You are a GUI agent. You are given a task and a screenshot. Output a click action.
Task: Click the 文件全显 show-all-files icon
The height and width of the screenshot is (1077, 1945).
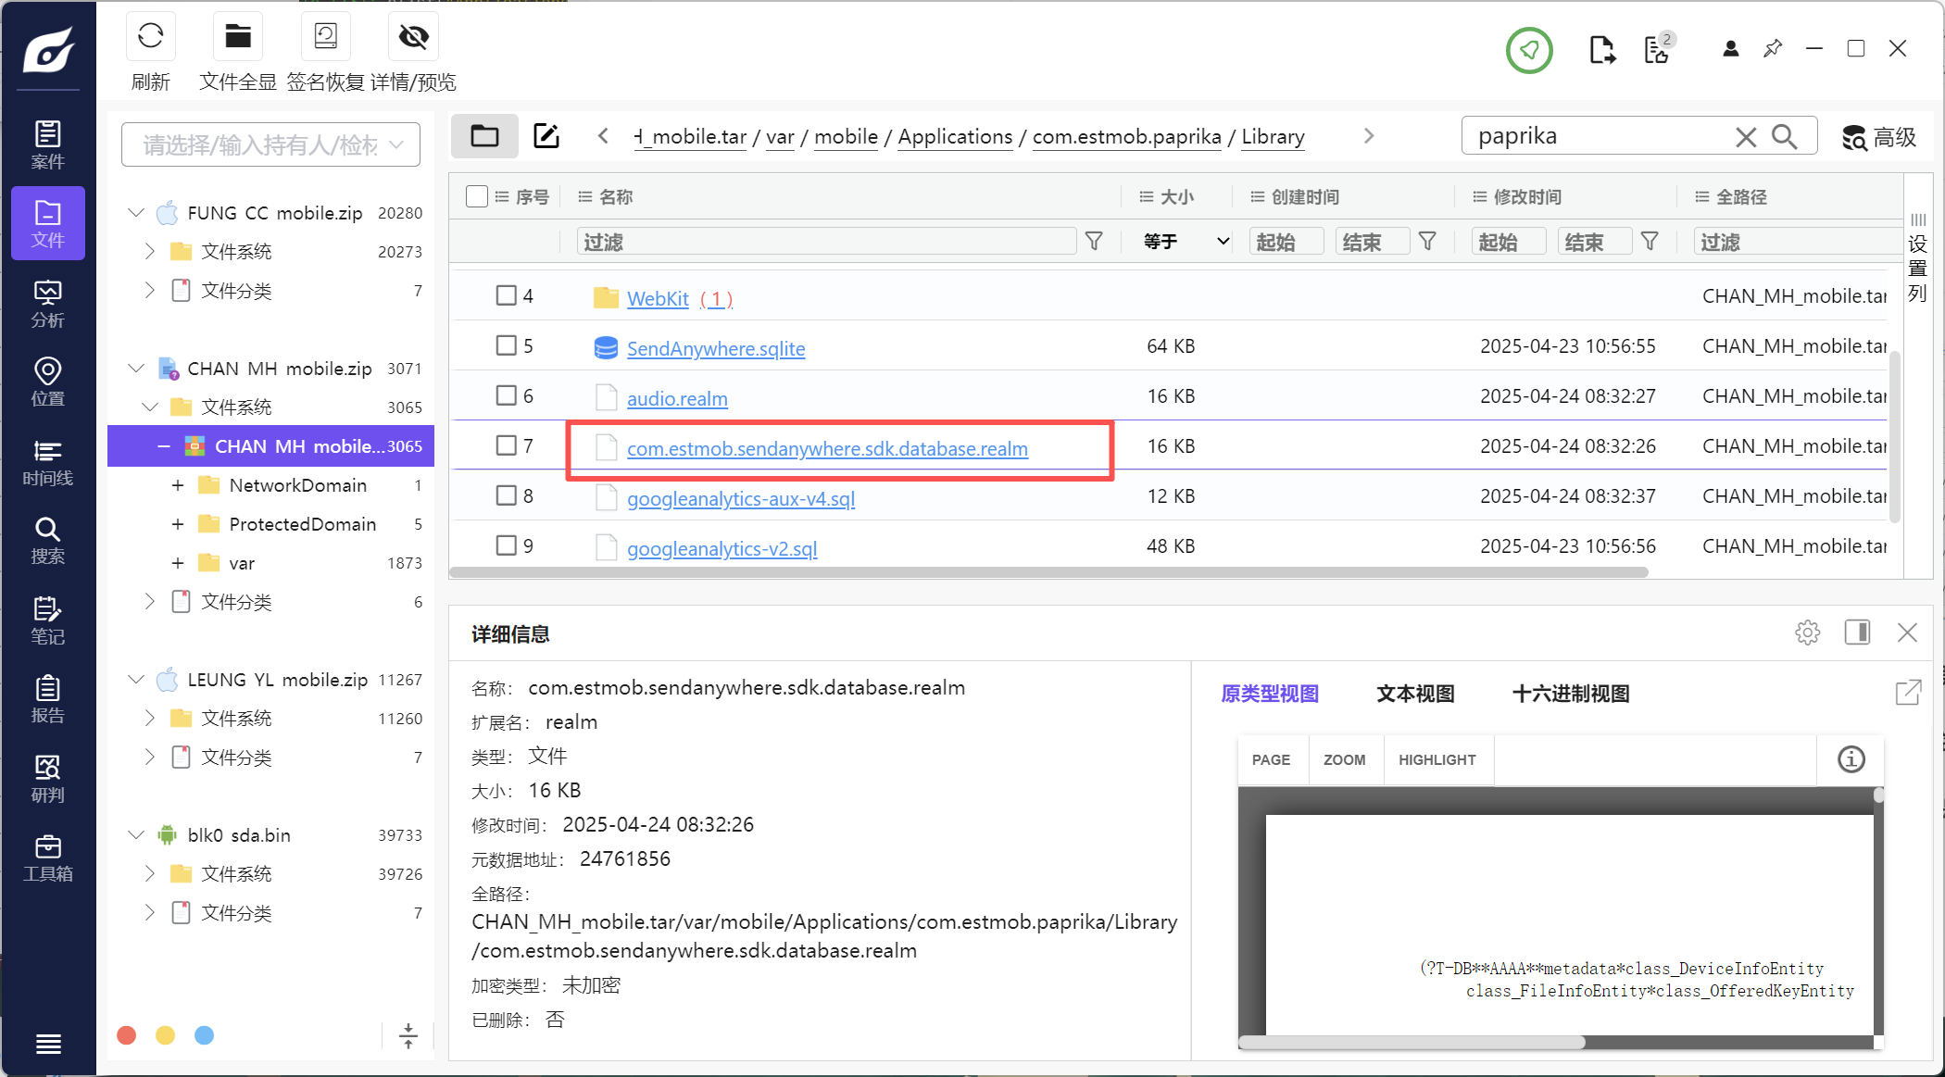pos(238,37)
